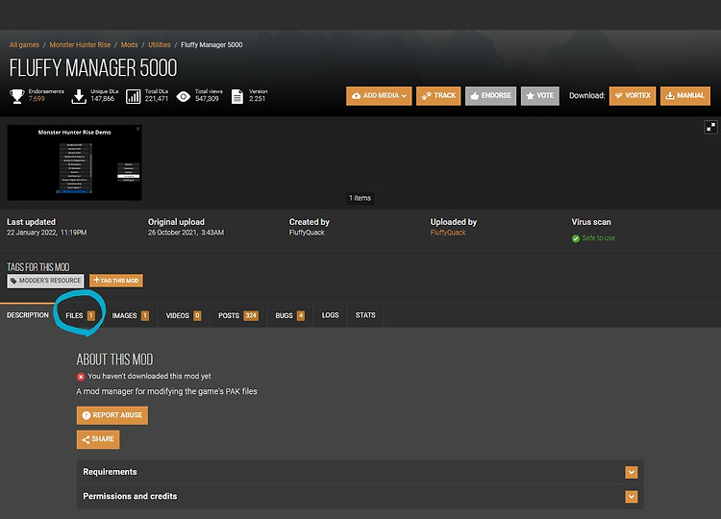The image size is (721, 519).
Task: Click 'You haven't downloaded this mod yet'
Action: click(149, 376)
